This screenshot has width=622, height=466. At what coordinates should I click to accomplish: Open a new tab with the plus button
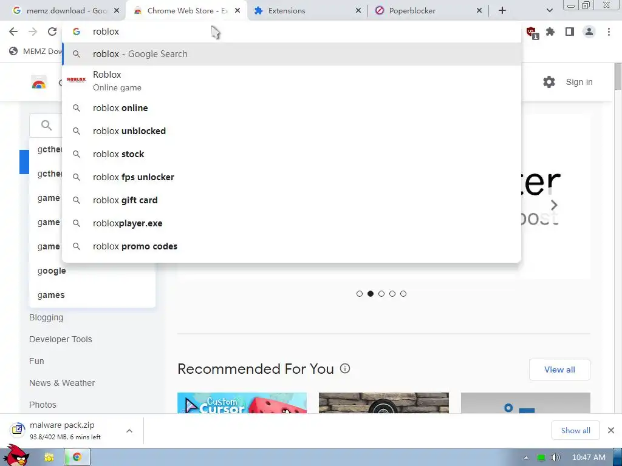[x=502, y=10]
